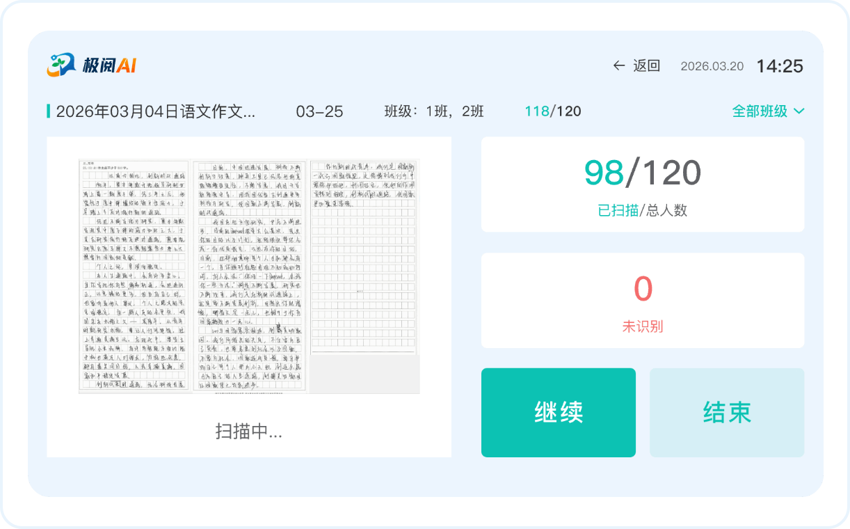This screenshot has width=850, height=529.
Task: Go back via 返回 link
Action: coord(646,65)
